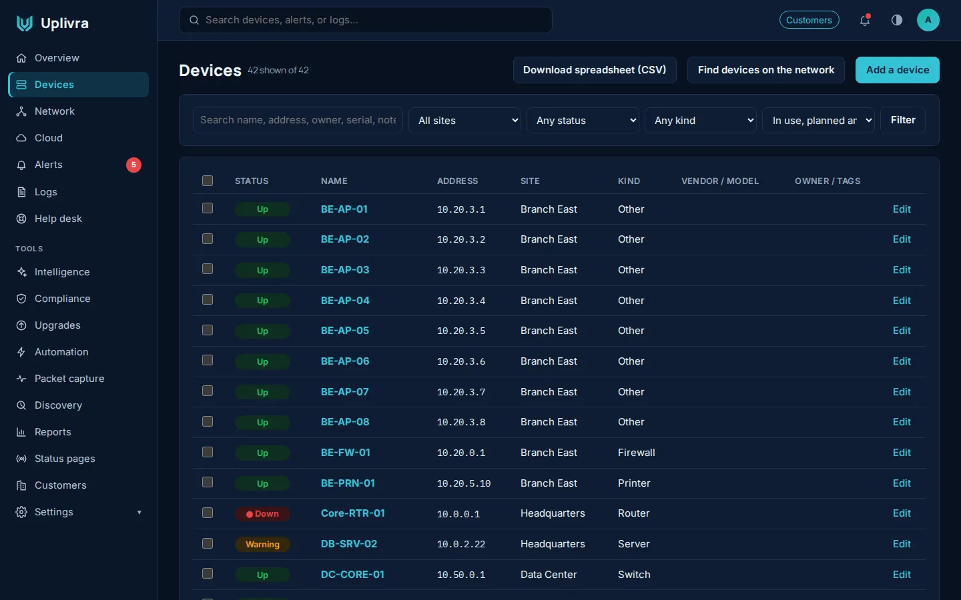Open the Reports menu item
Viewport: 961px width, 600px height.
[78, 432]
